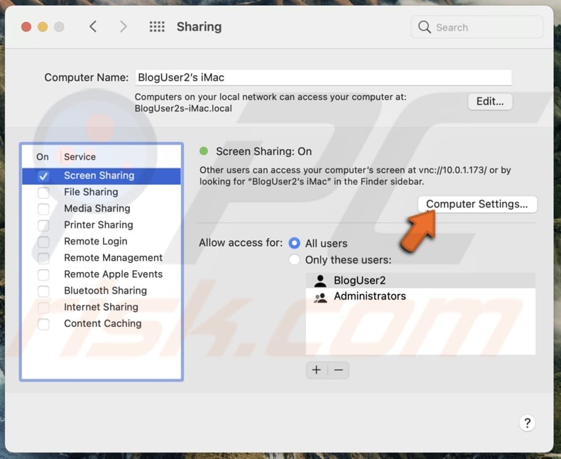Viewport: 561px width, 459px height.
Task: Enable the Media Sharing checkbox
Action: tap(43, 209)
